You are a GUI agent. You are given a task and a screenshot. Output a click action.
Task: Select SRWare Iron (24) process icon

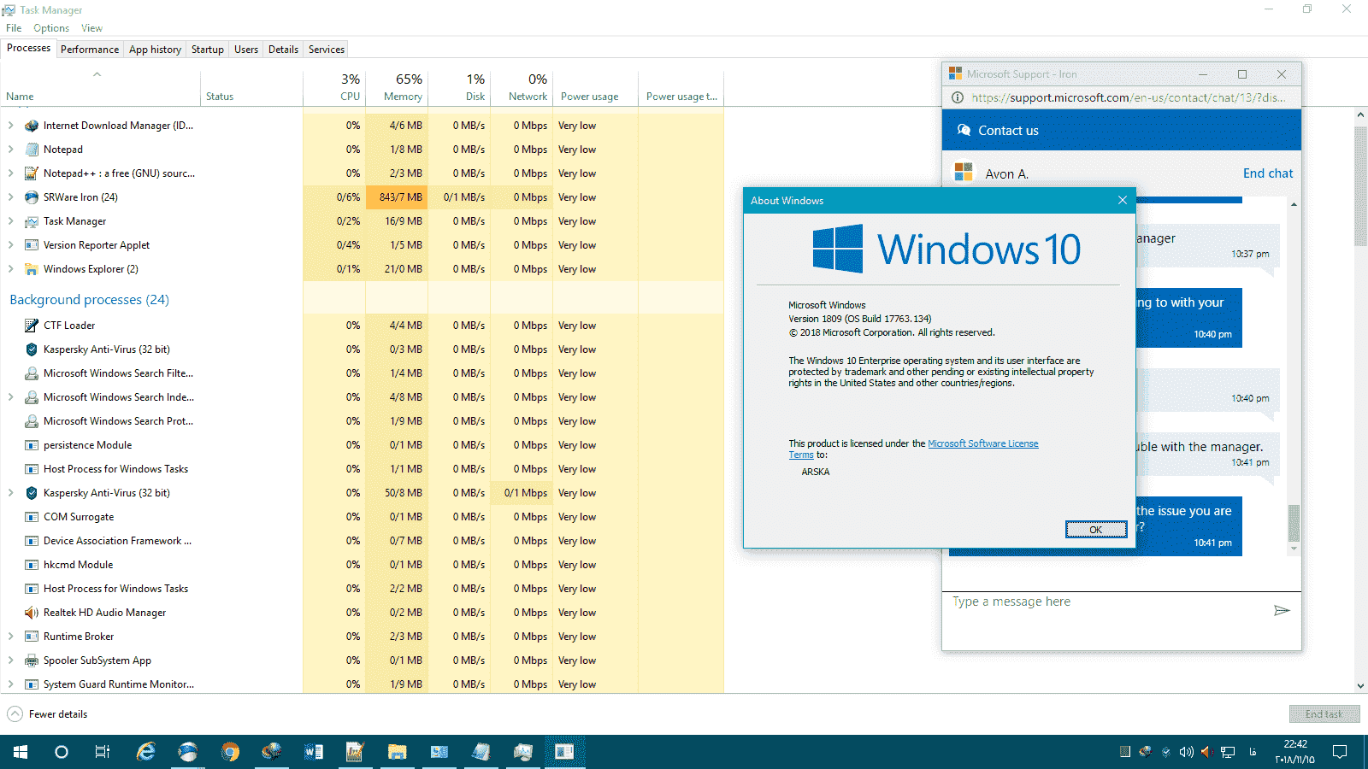[32, 197]
